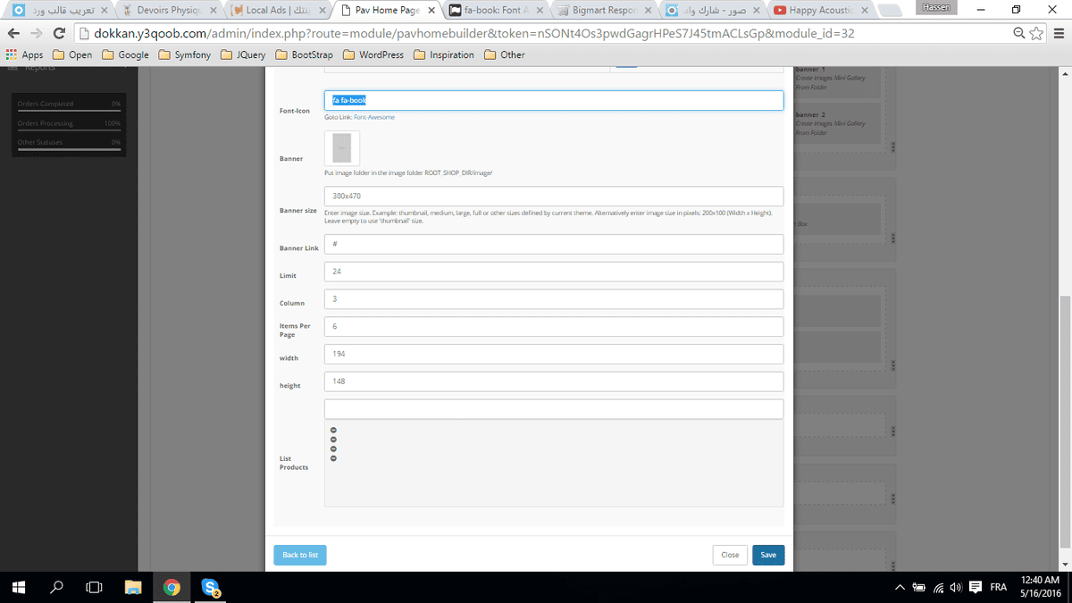Click the Banner image placeholder thumbnail
The image size is (1072, 603).
pyautogui.click(x=342, y=148)
